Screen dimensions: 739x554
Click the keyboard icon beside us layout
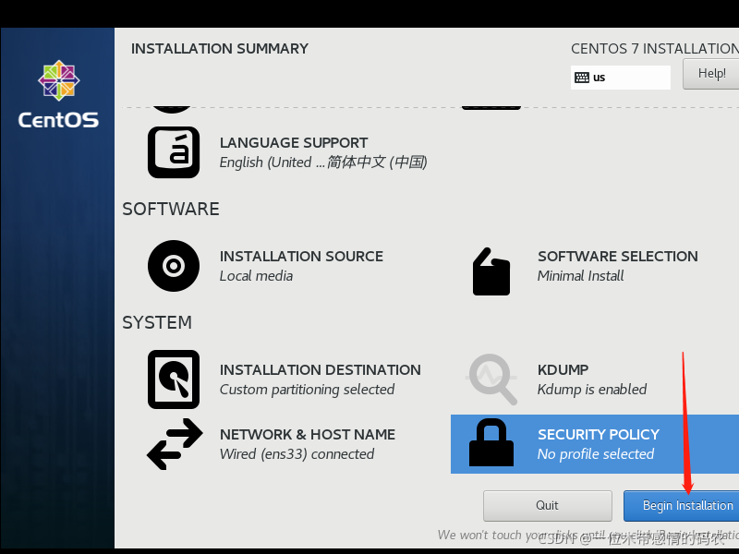(582, 78)
